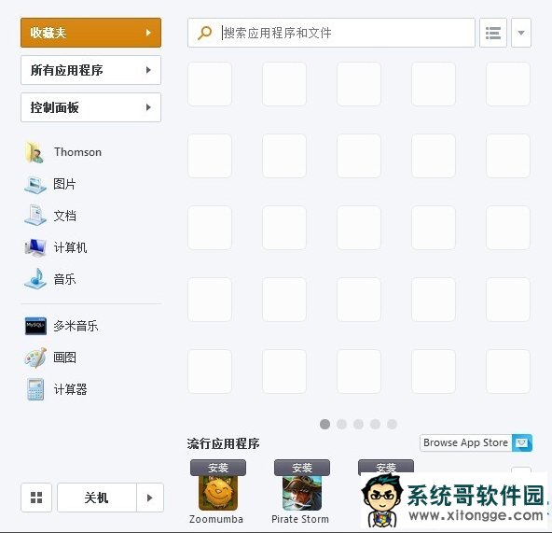
Task: Open the dropdown arrow next to list view
Action: (521, 33)
